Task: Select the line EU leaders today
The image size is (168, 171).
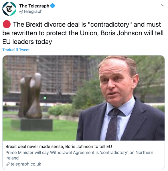Action: [x=27, y=42]
